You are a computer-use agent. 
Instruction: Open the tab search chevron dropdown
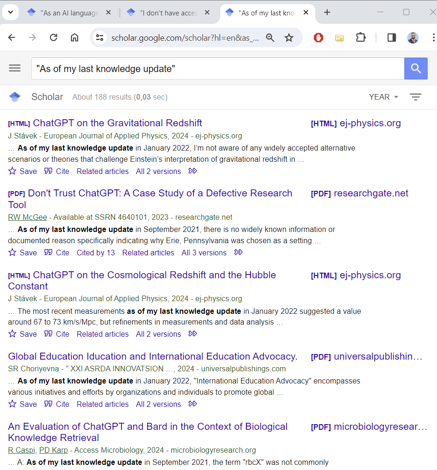coord(10,12)
